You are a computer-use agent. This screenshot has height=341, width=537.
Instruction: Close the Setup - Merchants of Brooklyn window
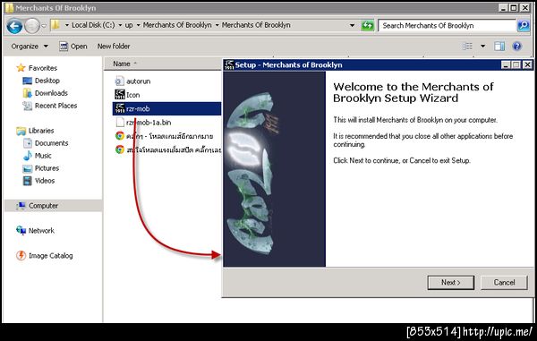(527, 64)
